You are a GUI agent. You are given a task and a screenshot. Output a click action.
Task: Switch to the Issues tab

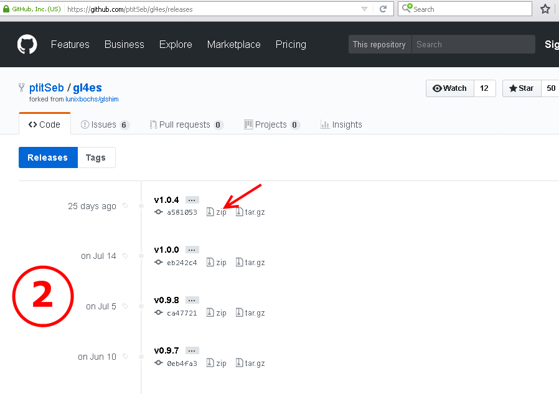pos(105,124)
